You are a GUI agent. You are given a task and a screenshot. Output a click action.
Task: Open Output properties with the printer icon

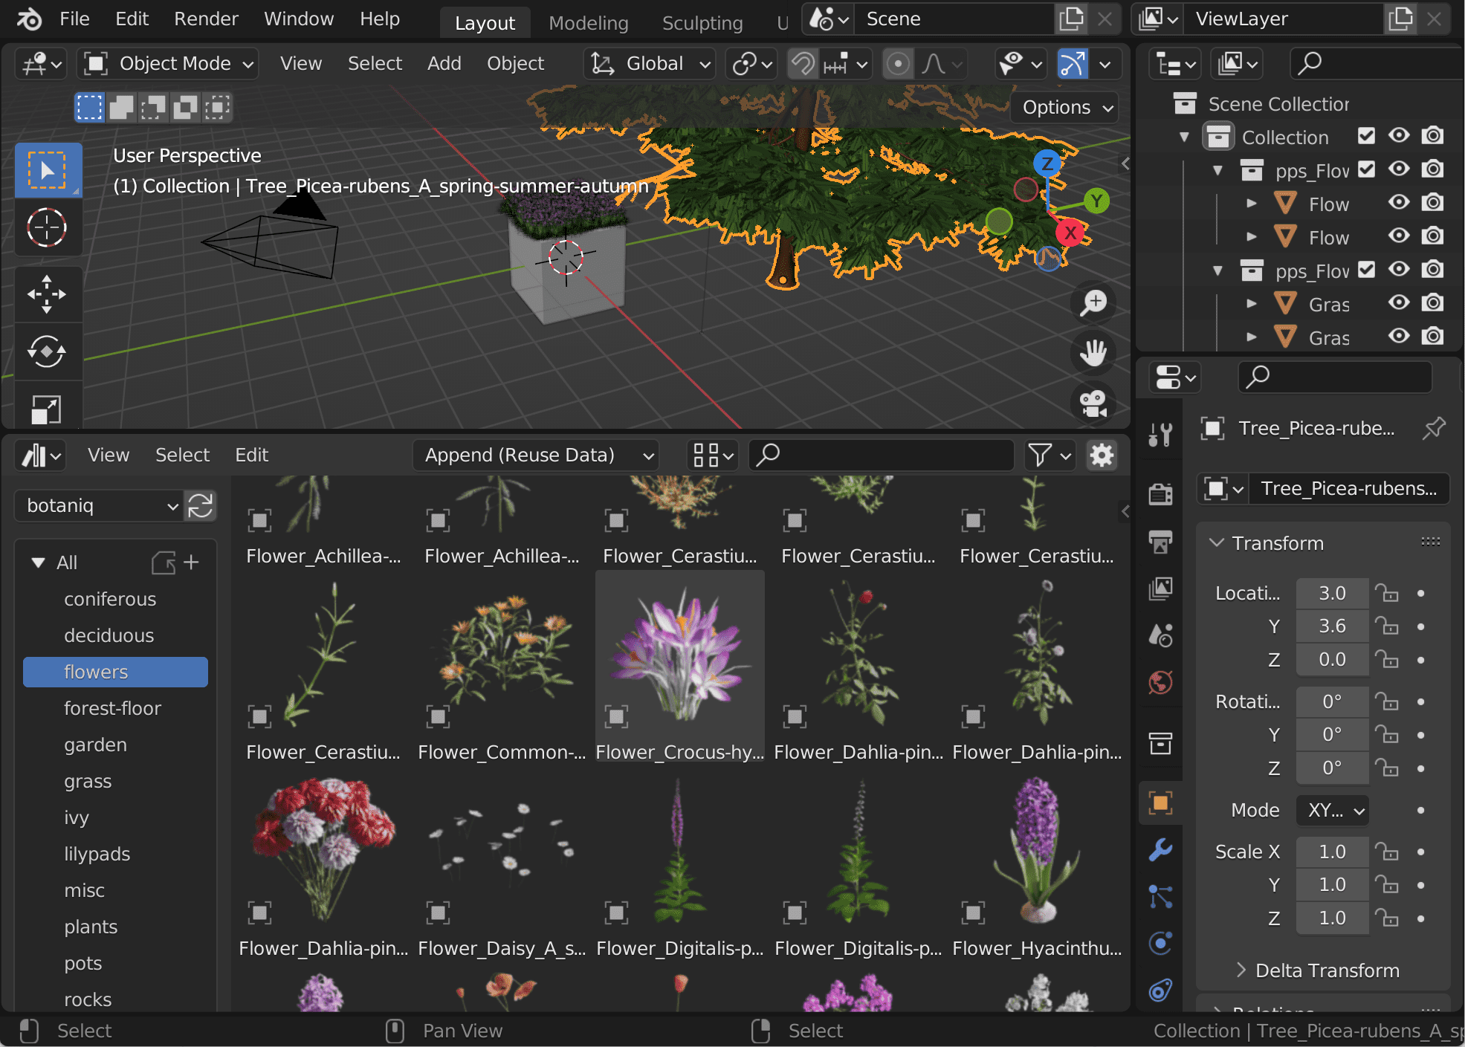point(1160,541)
